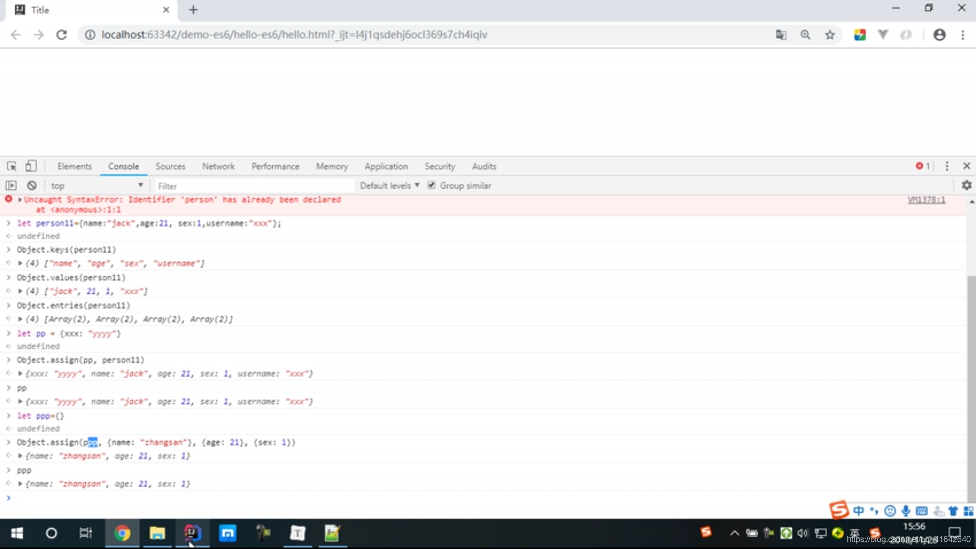This screenshot has height=549, width=976.
Task: View site information icon in address bar
Action: pos(90,35)
